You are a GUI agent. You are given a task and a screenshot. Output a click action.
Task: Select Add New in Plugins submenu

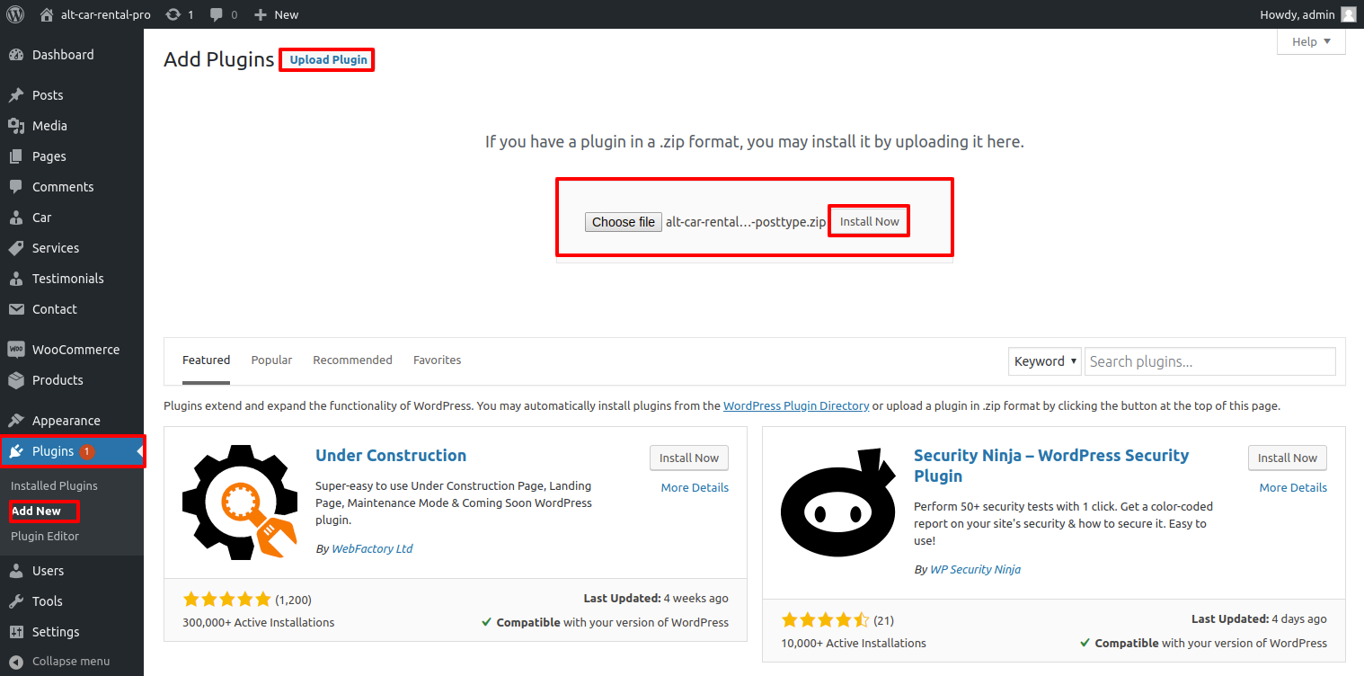36,511
